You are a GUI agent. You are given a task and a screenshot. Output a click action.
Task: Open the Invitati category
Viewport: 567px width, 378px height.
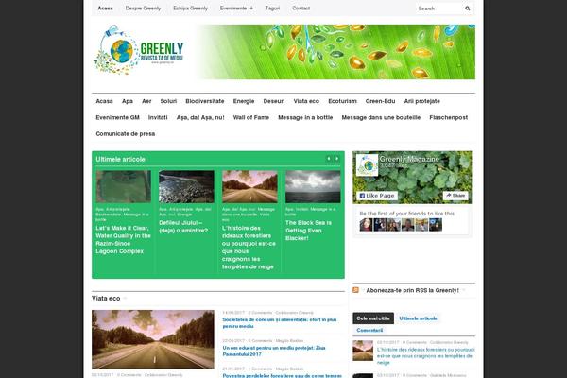(x=158, y=117)
